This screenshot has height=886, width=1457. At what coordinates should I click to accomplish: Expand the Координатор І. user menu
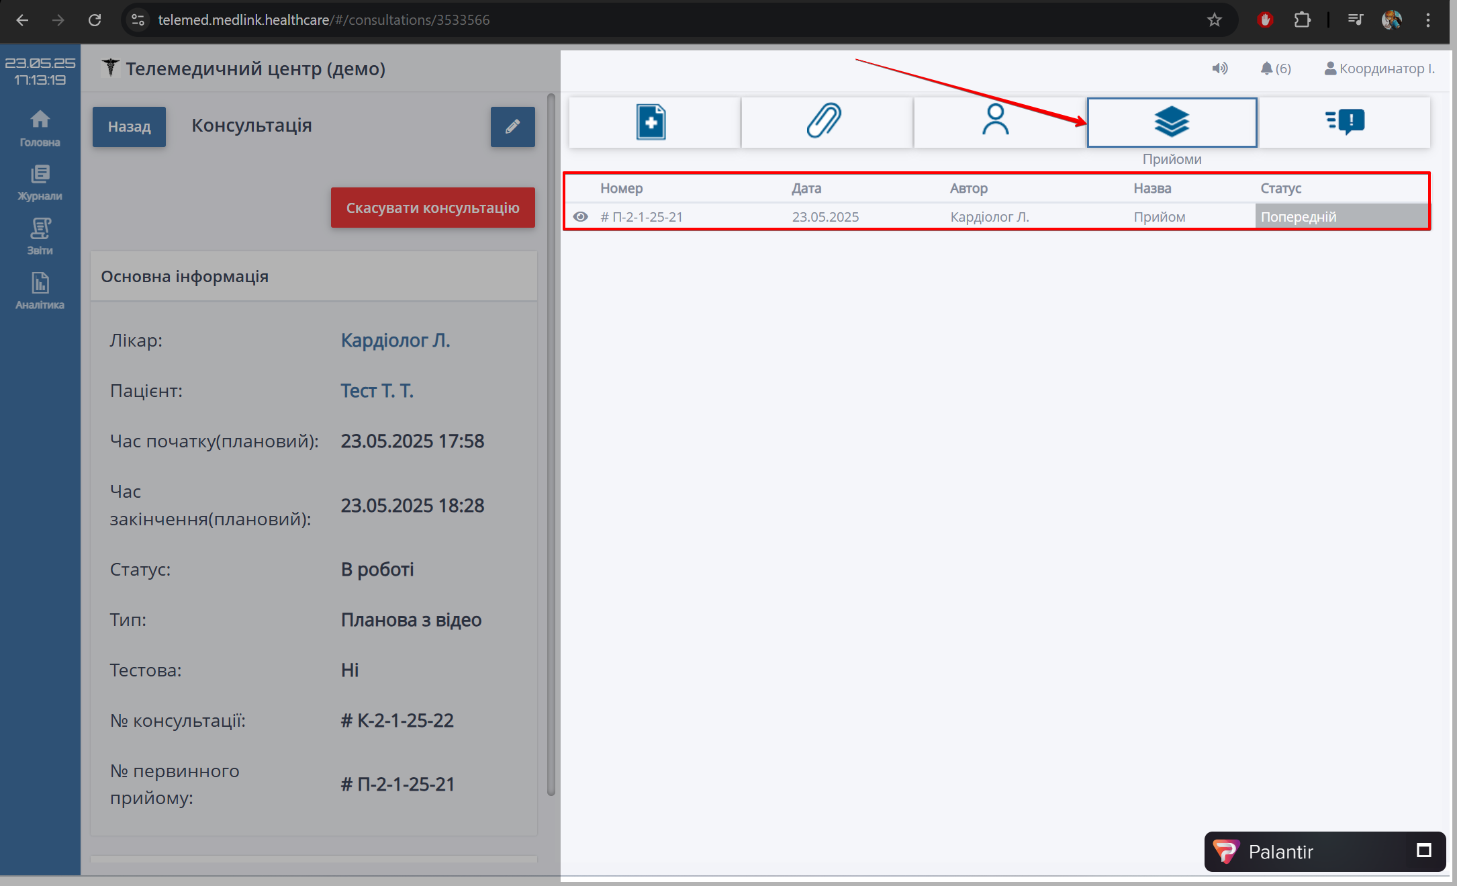click(1379, 69)
